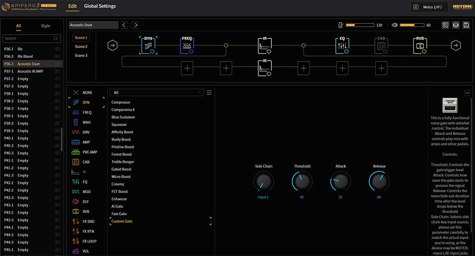Viewport: 475px width, 256px height.
Task: Click the output node arrow icon
Action: coord(456,45)
